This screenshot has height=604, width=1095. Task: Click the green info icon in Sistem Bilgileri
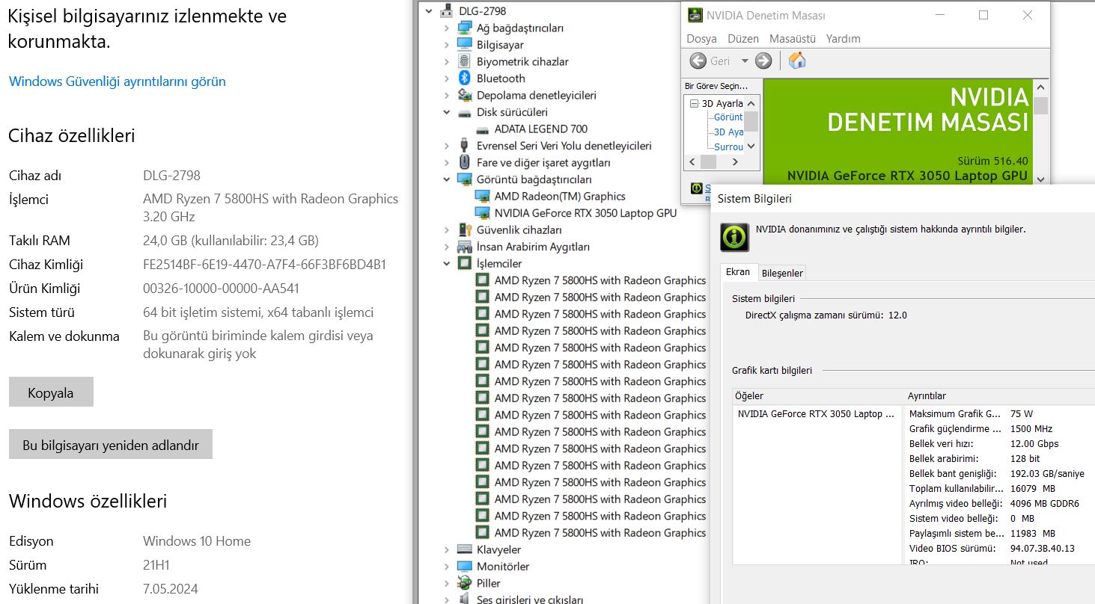pos(734,237)
